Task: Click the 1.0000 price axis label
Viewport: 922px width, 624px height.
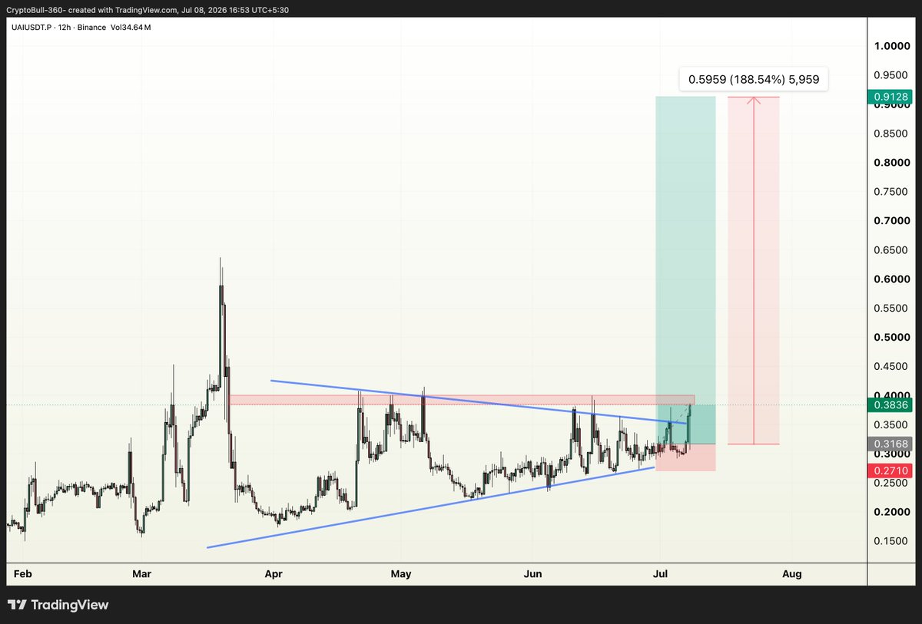Action: [891, 46]
